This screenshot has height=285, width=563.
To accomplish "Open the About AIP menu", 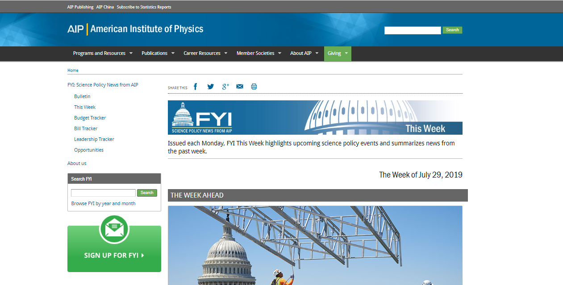I will click(304, 54).
